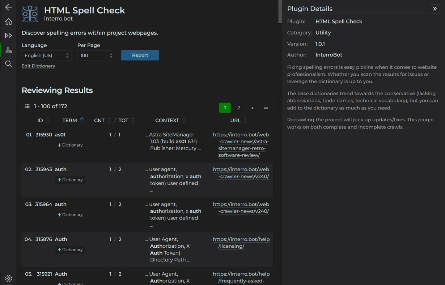Click the grid view icon beside results count
Image resolution: width=445 pixels, height=285 pixels.
27,106
